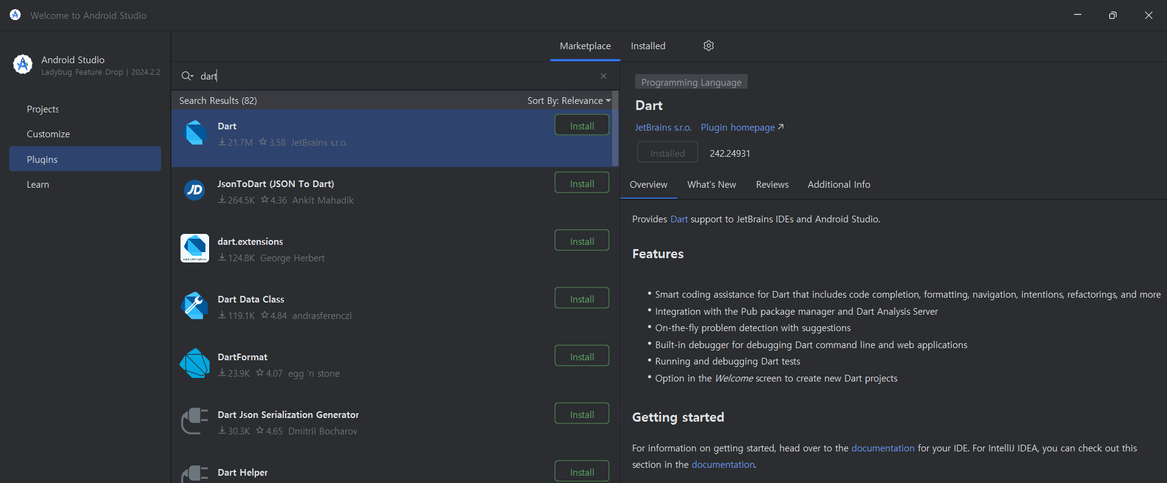This screenshot has height=483, width=1167.
Task: Install Dart Json Serialization Generator plugin
Action: pyautogui.click(x=582, y=414)
